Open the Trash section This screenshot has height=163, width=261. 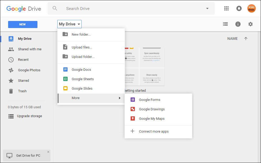tap(22, 91)
